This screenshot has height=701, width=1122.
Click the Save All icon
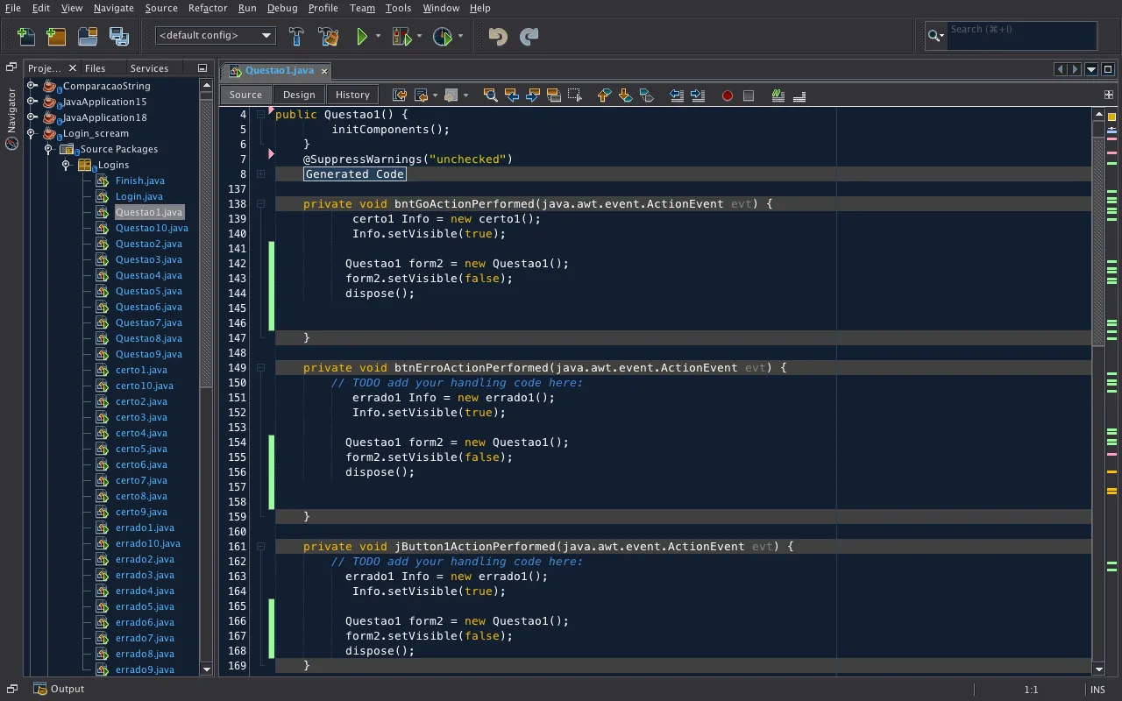point(118,36)
